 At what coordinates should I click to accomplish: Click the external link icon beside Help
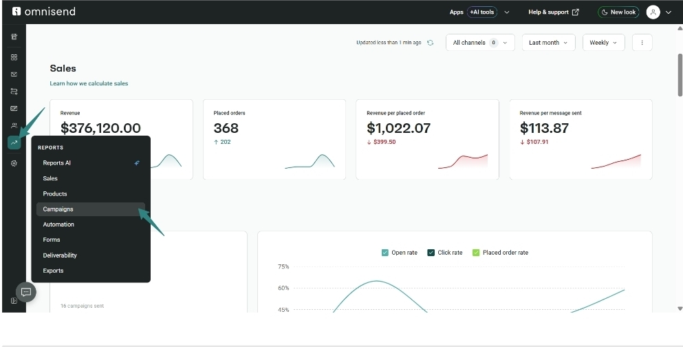pos(576,12)
